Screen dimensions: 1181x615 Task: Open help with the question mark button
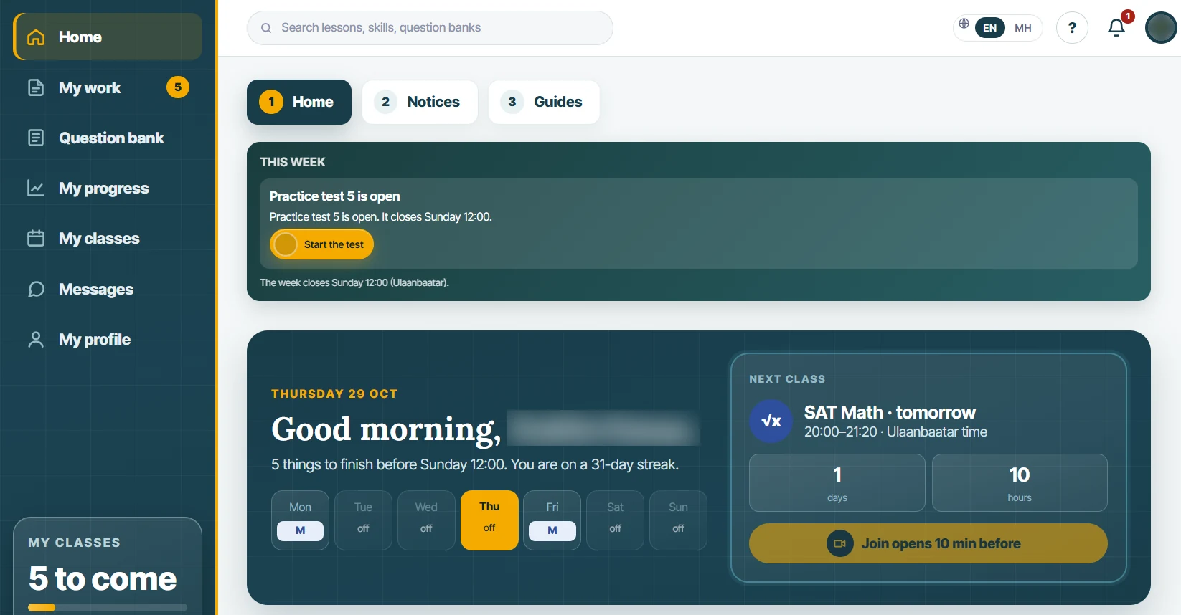[x=1072, y=28]
